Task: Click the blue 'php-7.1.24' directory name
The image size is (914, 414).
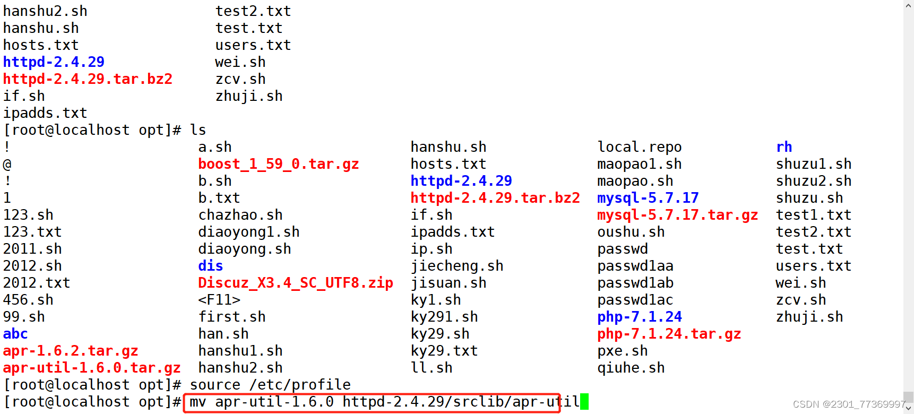Action: tap(640, 317)
